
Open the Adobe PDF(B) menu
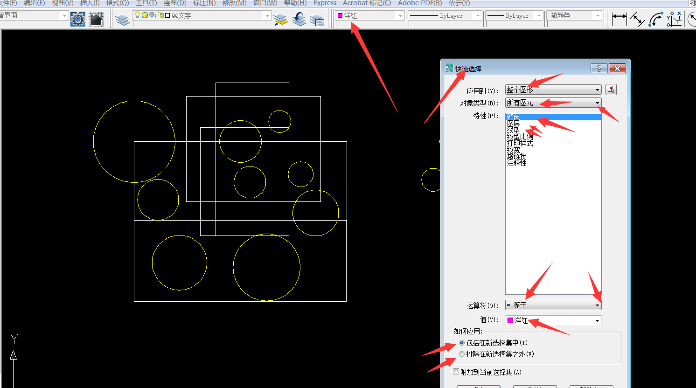(x=420, y=3)
